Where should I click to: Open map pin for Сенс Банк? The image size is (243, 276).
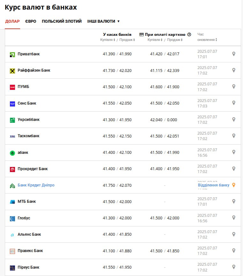(234, 103)
